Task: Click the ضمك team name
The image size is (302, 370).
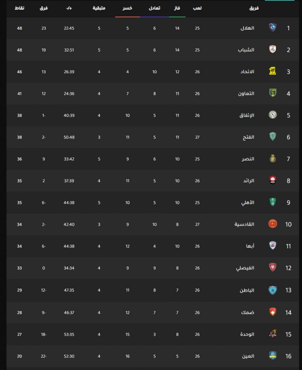Action: 248,313
